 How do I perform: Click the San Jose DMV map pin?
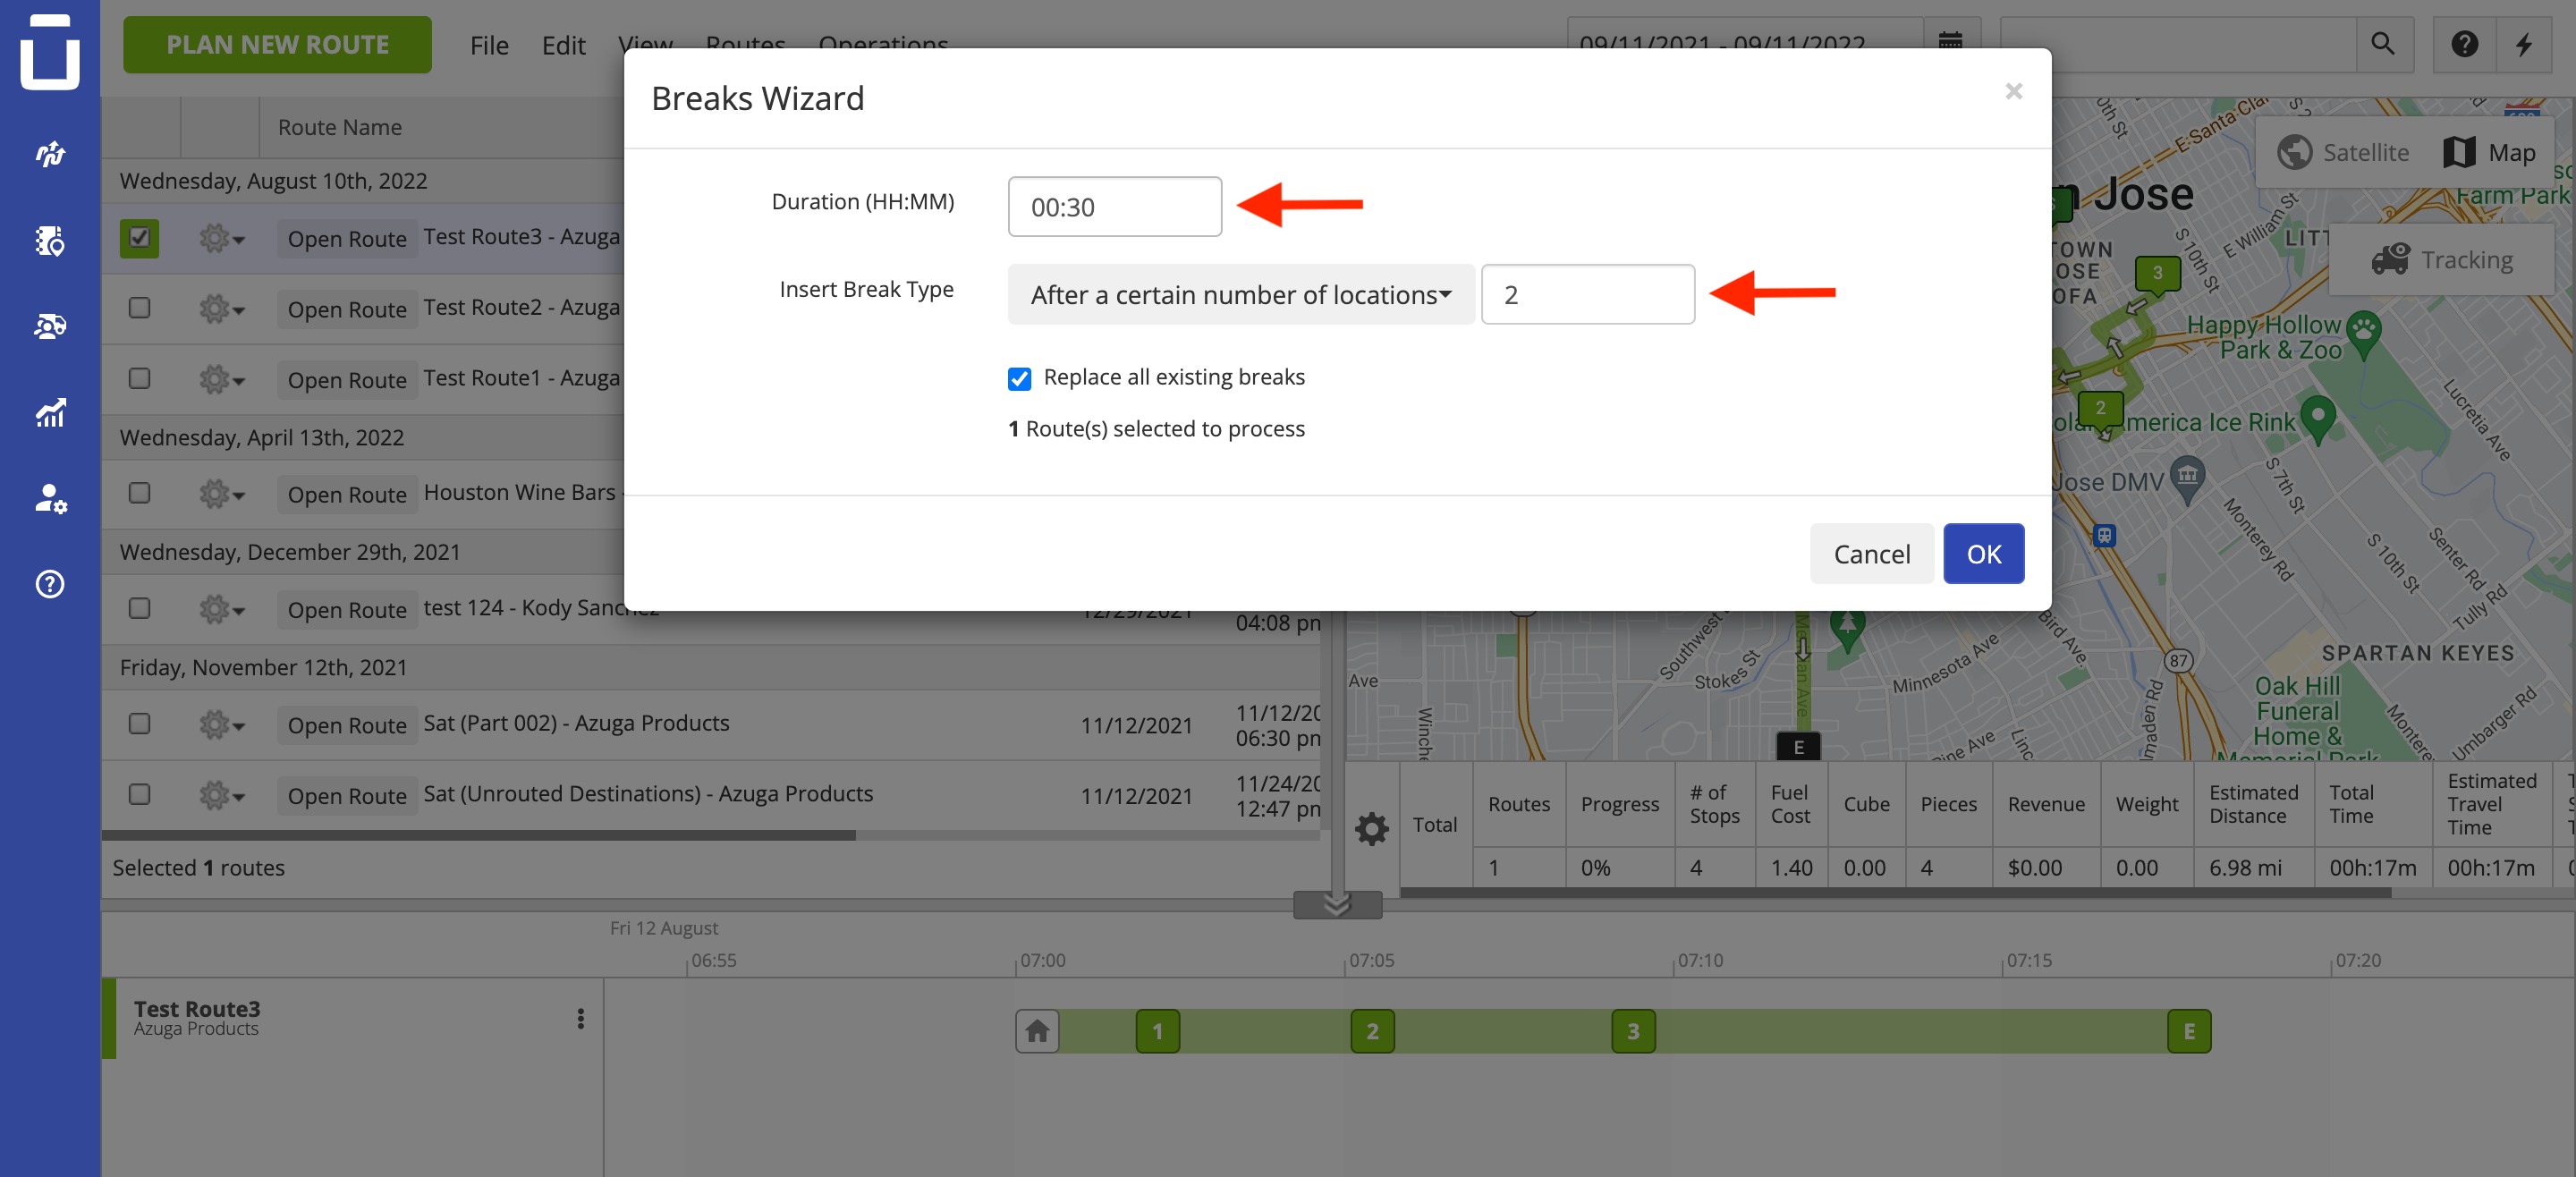click(x=2188, y=479)
